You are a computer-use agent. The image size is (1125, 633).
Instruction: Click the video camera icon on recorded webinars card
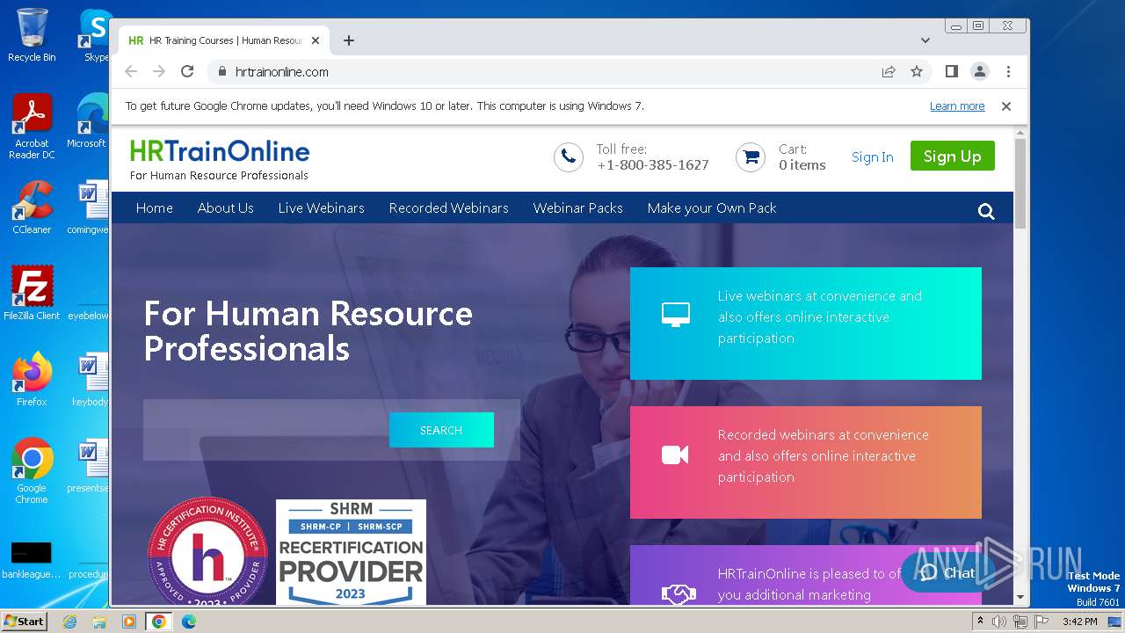pos(675,455)
